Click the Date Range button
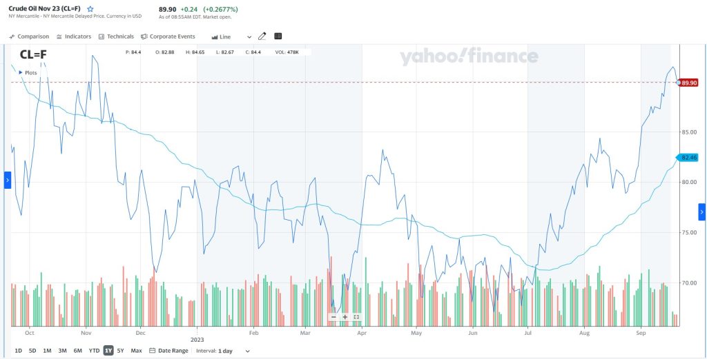 point(168,351)
